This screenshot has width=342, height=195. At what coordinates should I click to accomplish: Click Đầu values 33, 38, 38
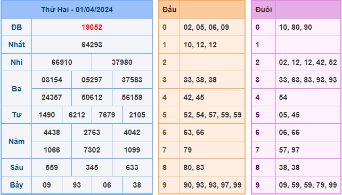pyautogui.click(x=200, y=80)
